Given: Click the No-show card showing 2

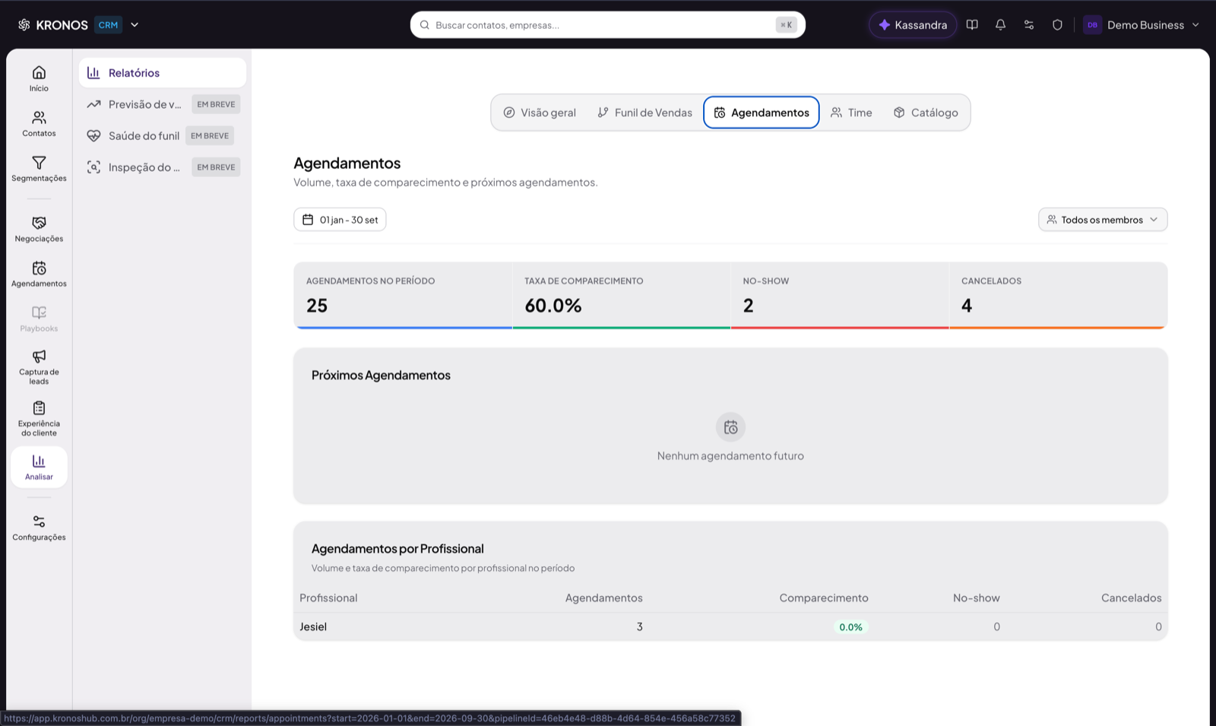Looking at the screenshot, I should click(x=840, y=296).
